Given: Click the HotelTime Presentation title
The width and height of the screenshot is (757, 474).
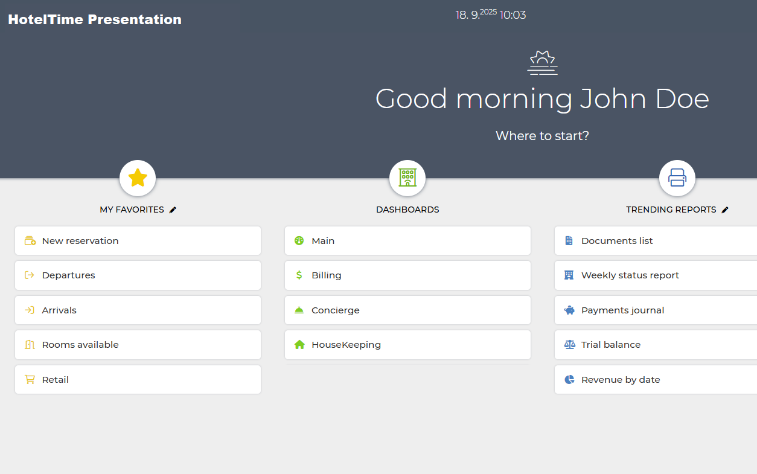Looking at the screenshot, I should point(95,19).
